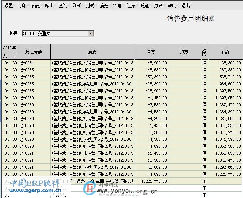Select the debit amount 257,890.00
Viewport: 243px width, 198px height.
click(x=151, y=77)
